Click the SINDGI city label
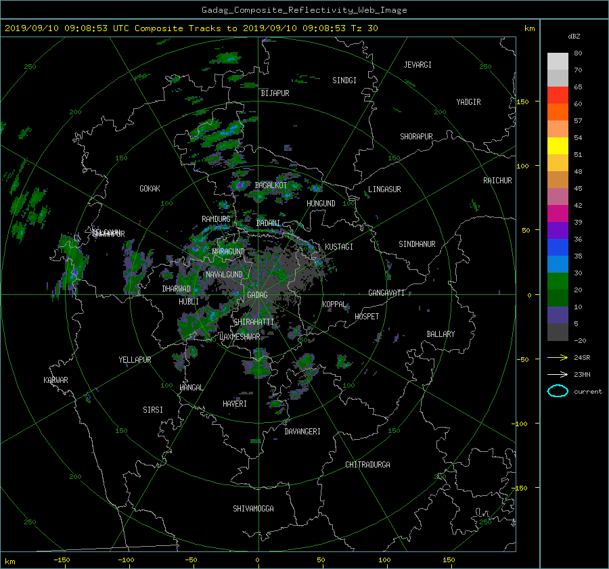This screenshot has height=569, width=609. click(344, 81)
